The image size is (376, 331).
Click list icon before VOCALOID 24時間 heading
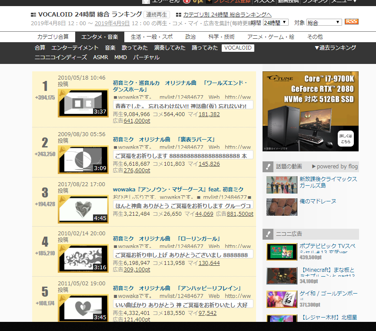click(x=33, y=15)
